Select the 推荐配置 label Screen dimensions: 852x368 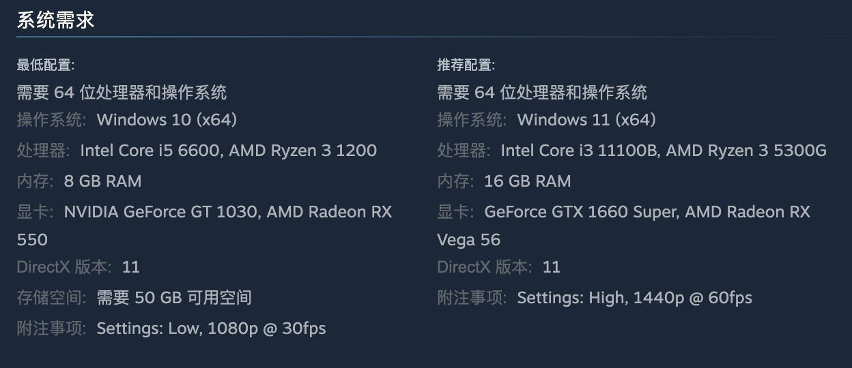466,65
